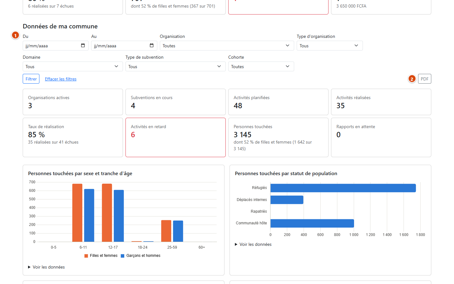Image resolution: width=454 pixels, height=284 pixels.
Task: Export the dashboard with PDF button
Action: 425,79
